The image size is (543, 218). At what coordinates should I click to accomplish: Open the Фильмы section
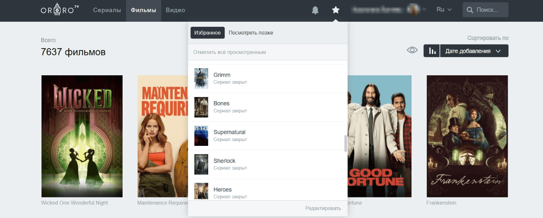pos(144,10)
